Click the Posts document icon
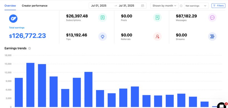The image size is (228, 108). [157, 17]
